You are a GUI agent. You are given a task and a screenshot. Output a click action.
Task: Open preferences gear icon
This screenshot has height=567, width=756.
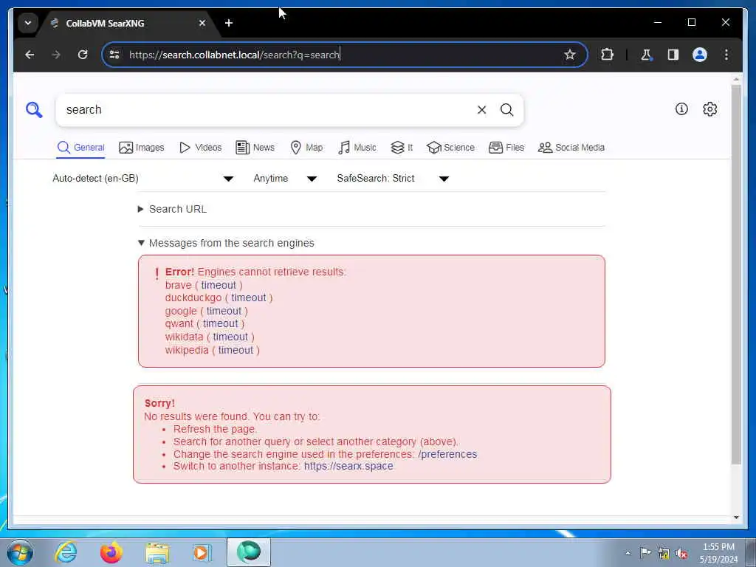click(709, 109)
